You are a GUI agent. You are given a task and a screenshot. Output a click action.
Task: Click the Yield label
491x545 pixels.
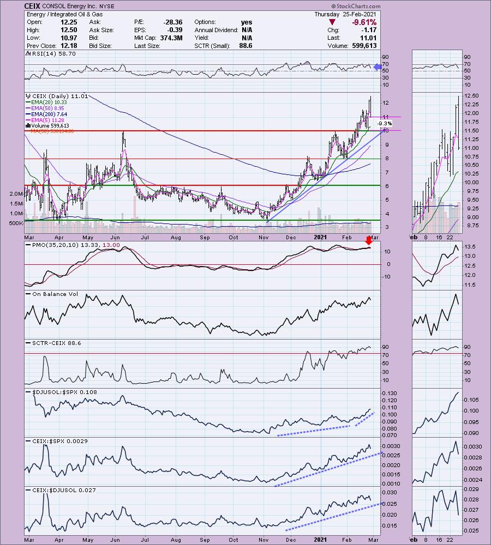[x=202, y=38]
